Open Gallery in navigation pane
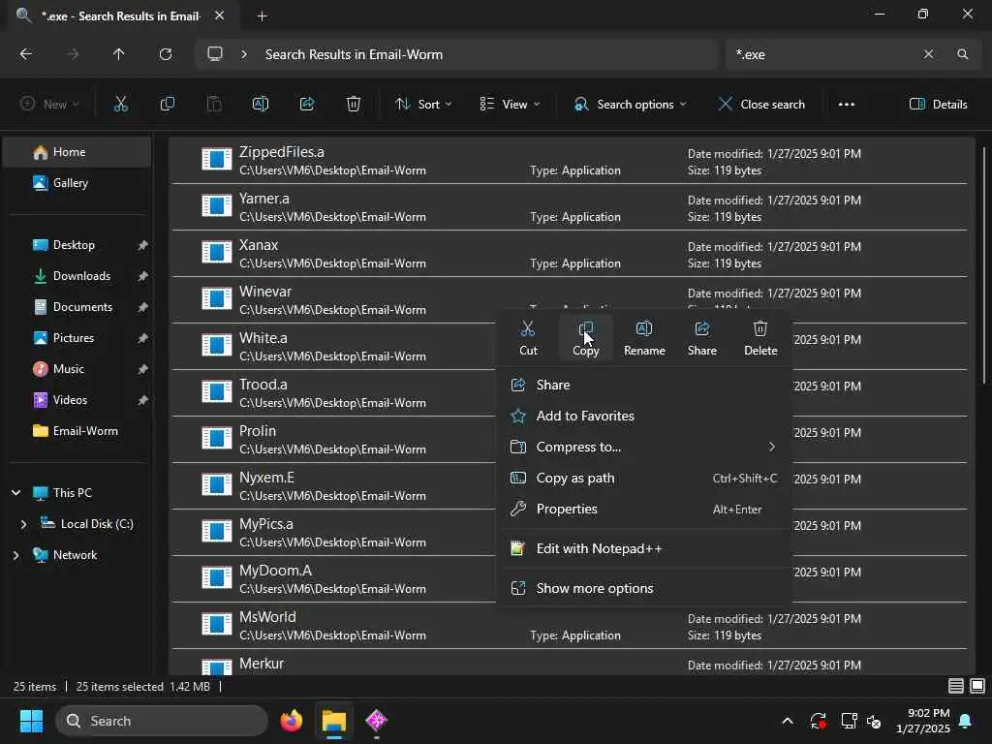 (77, 183)
